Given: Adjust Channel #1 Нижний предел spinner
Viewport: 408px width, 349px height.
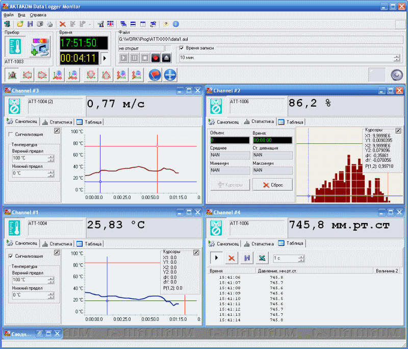Looking at the screenshot, I should click(x=50, y=295).
